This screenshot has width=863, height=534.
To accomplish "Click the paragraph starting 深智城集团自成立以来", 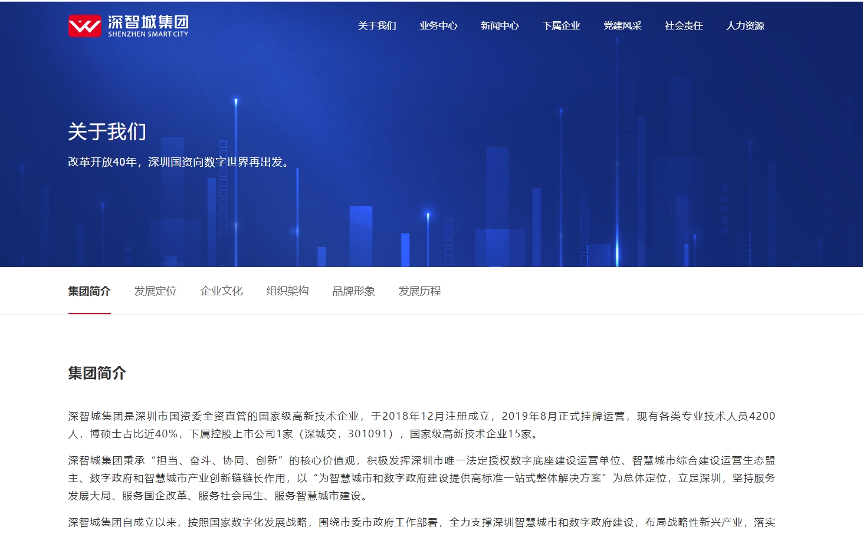I will coord(421,523).
